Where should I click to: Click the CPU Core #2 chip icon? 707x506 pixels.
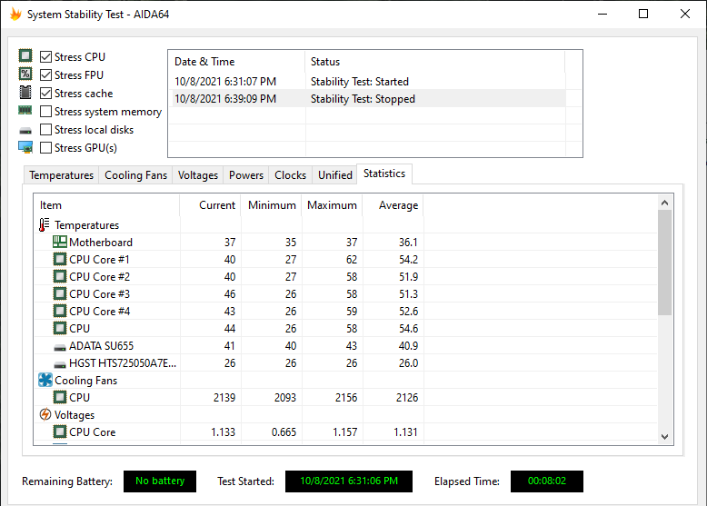(59, 276)
